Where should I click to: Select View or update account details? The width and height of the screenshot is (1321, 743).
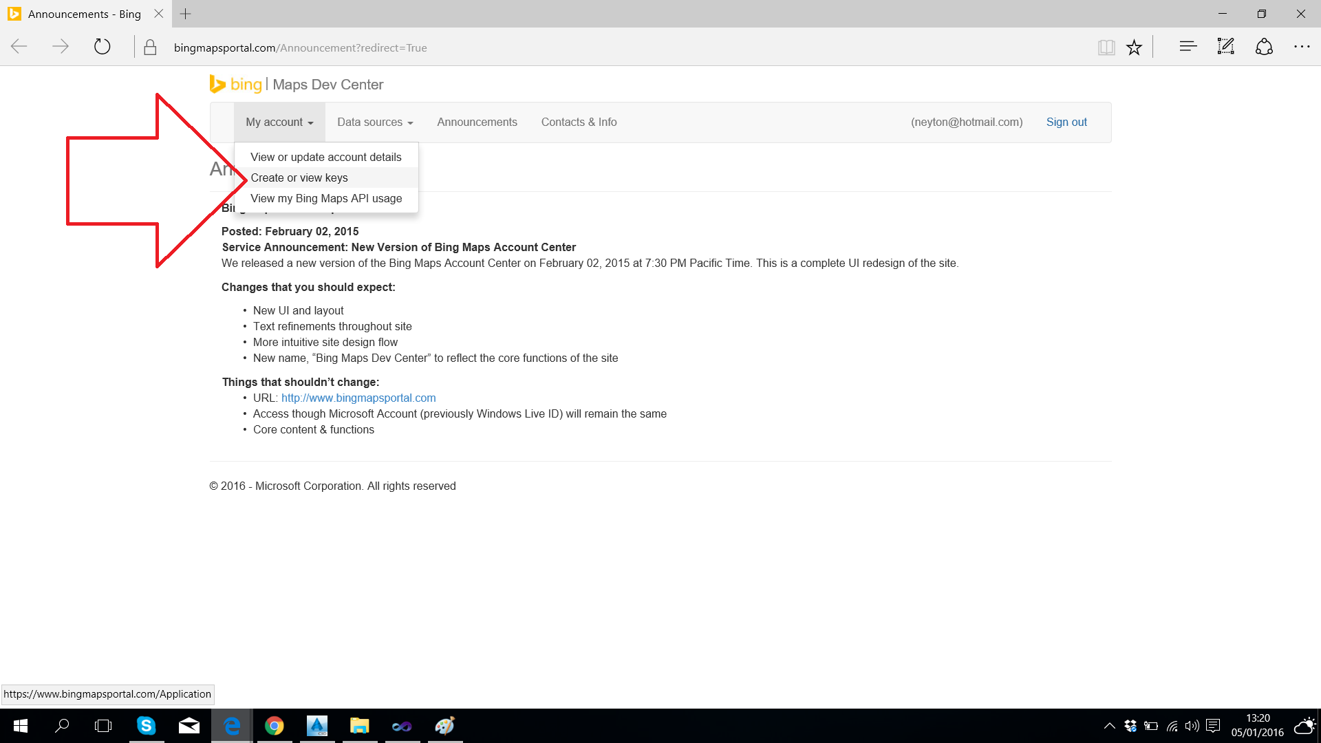[x=326, y=157]
